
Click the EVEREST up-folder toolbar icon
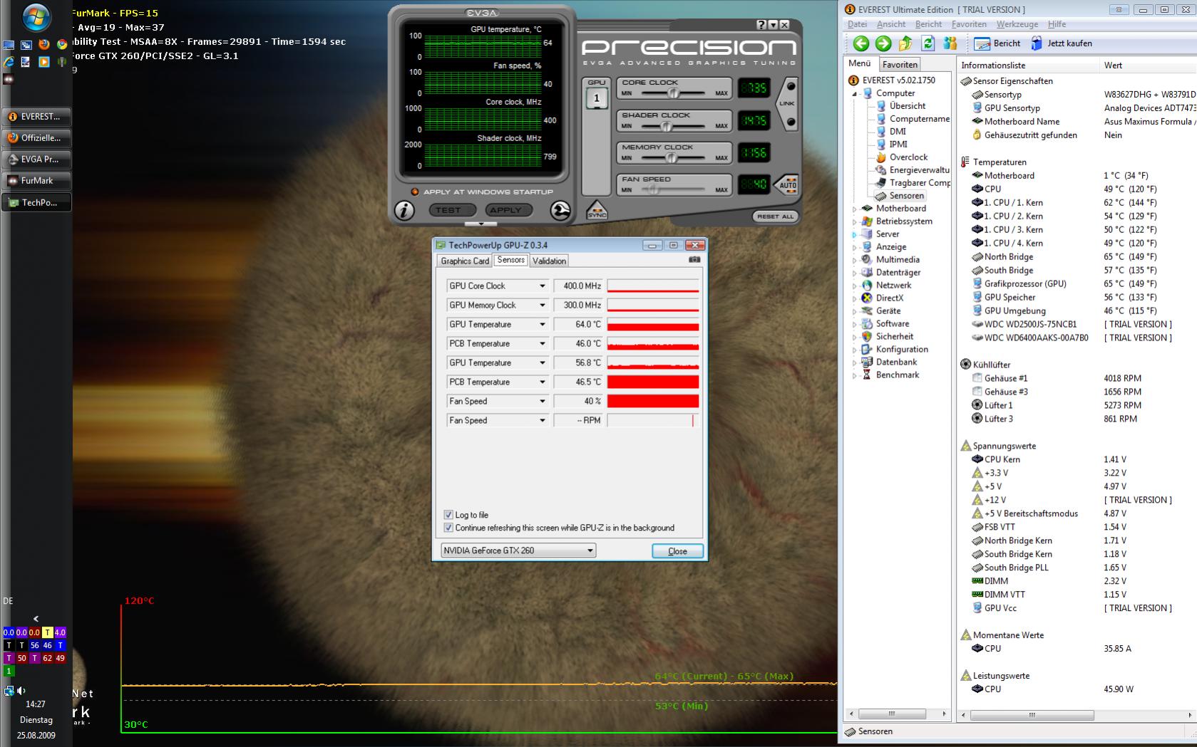(x=905, y=43)
